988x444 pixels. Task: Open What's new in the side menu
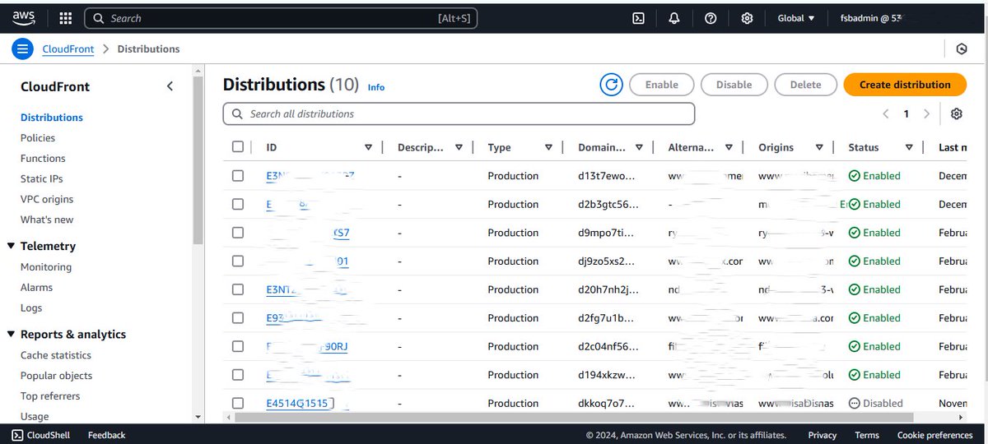tap(47, 220)
